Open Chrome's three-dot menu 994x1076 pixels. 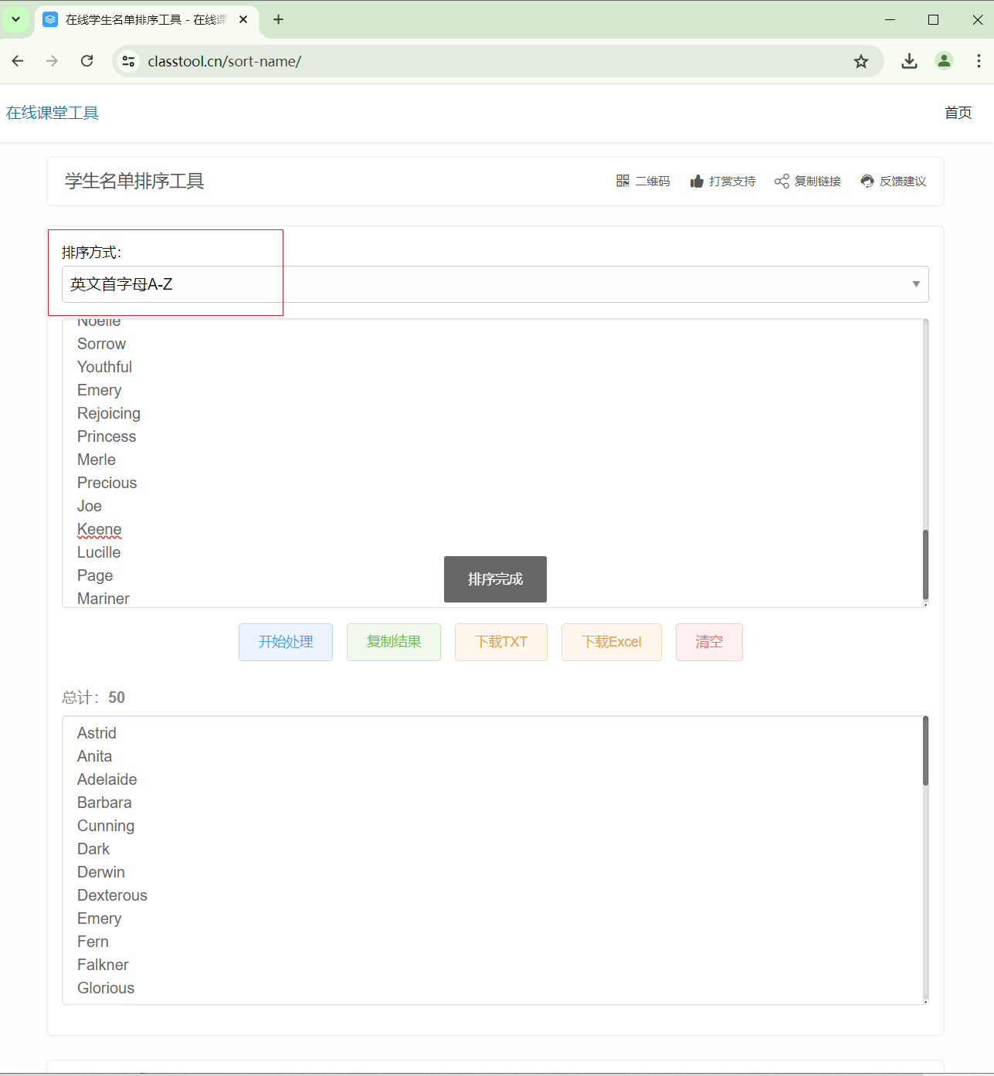pyautogui.click(x=979, y=61)
